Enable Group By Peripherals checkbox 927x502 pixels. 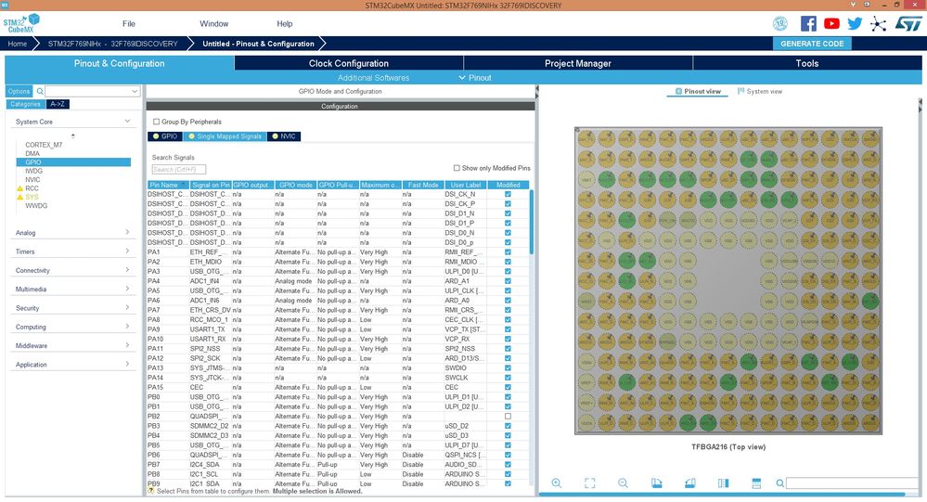tap(156, 122)
